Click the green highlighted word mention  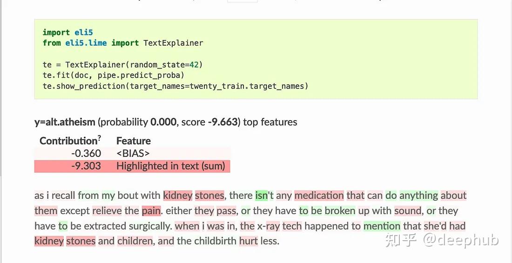382,226
